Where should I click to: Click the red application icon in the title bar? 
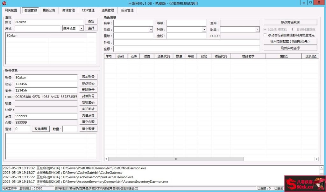tap(4, 3)
